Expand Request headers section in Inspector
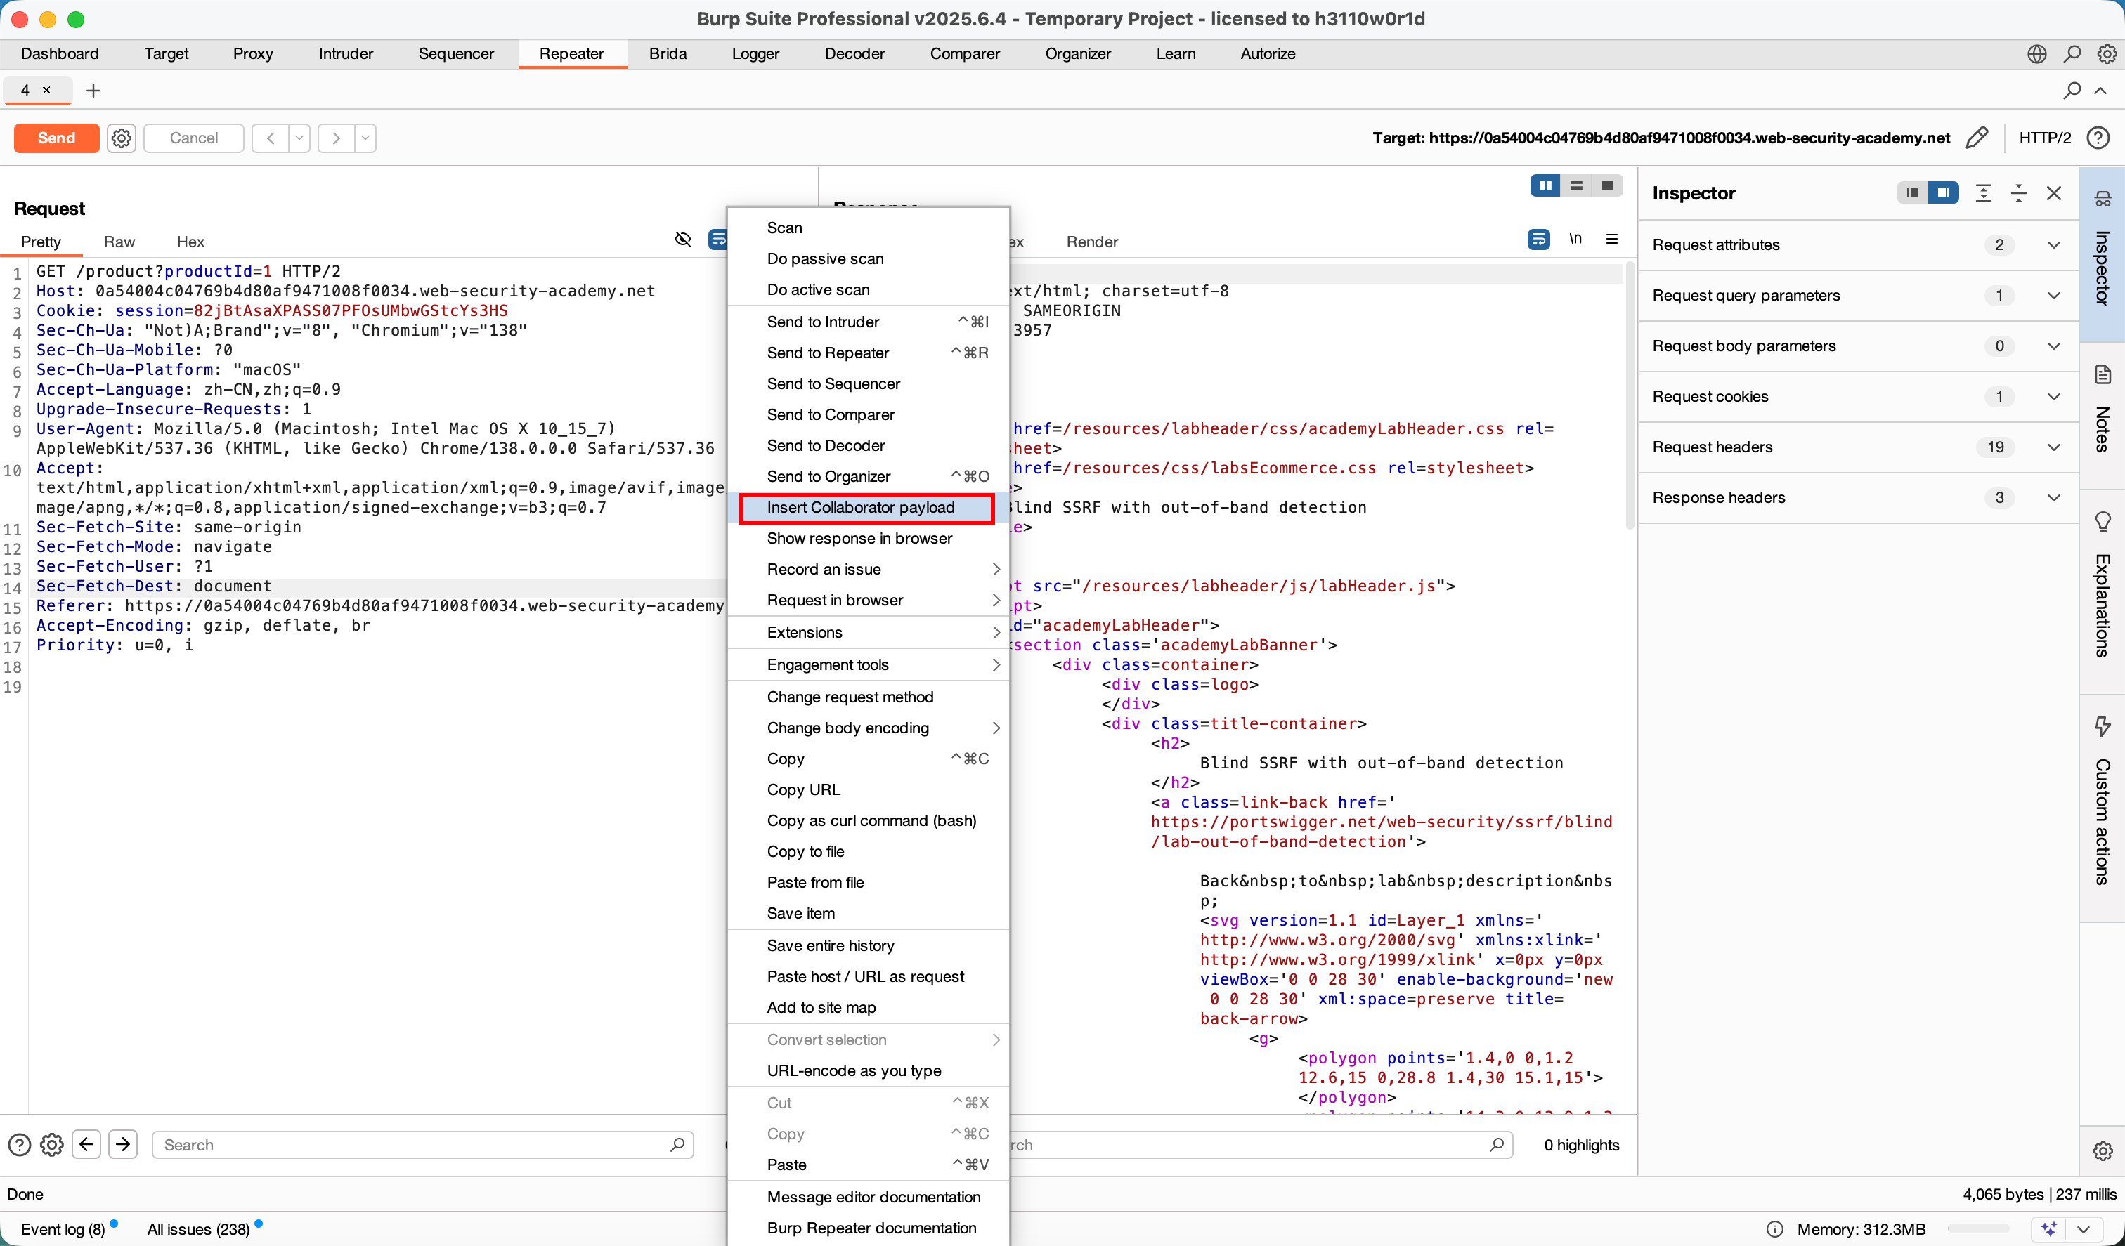2125x1246 pixels. tap(2053, 447)
